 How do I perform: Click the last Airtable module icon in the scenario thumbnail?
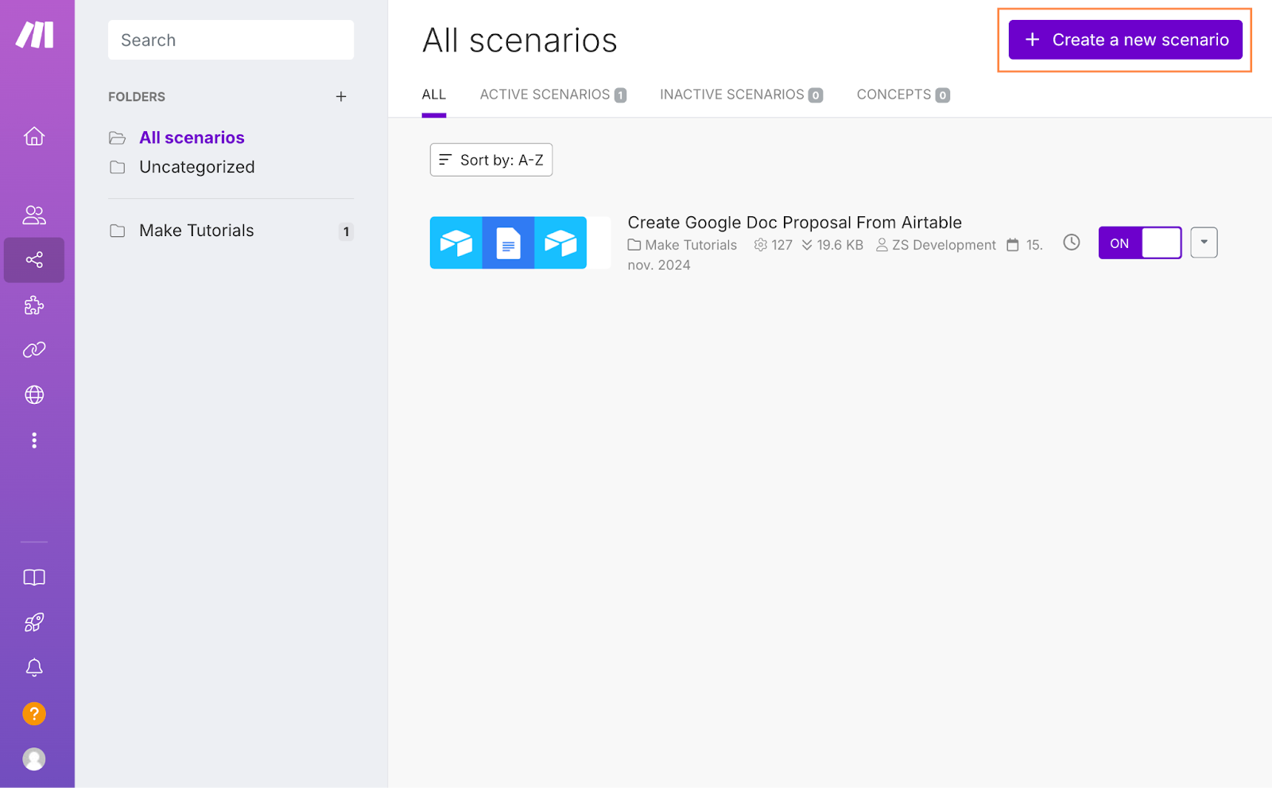560,243
